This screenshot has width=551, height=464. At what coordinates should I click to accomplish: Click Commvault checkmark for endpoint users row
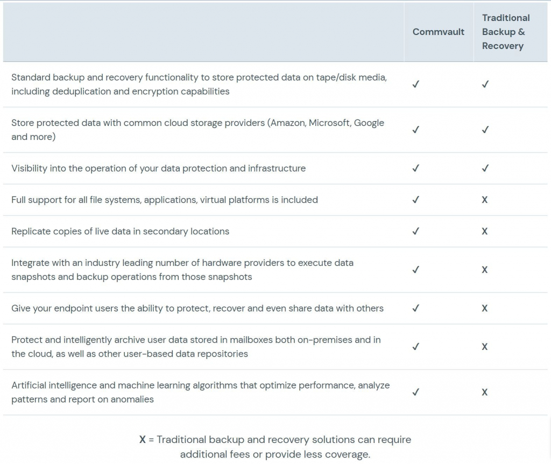pos(416,308)
